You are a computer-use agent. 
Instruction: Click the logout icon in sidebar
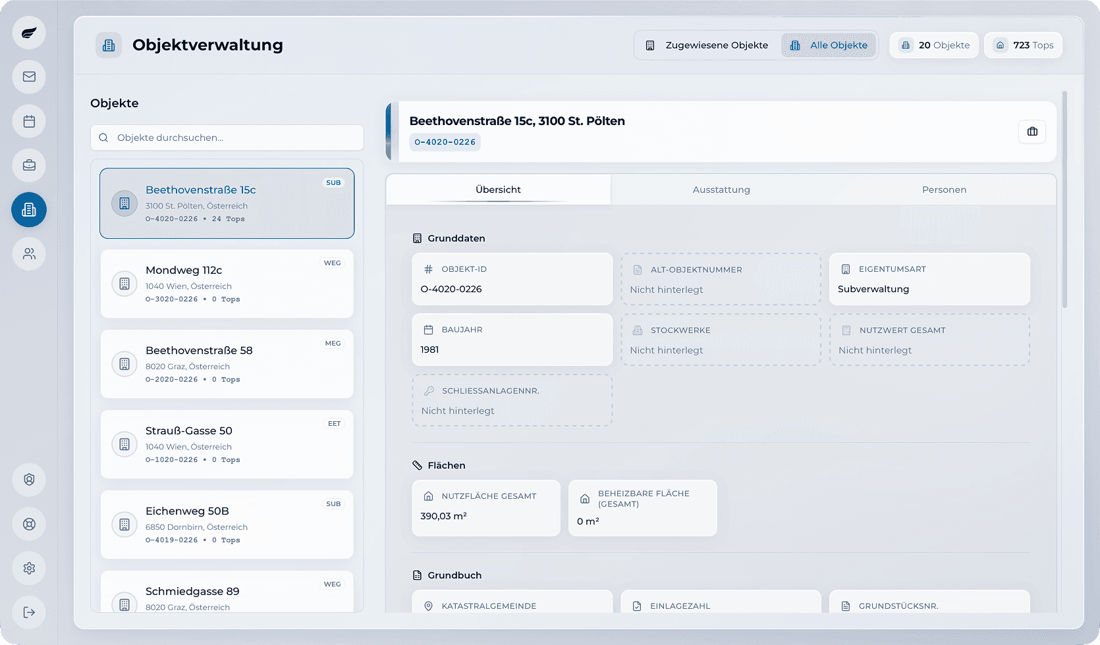click(29, 612)
